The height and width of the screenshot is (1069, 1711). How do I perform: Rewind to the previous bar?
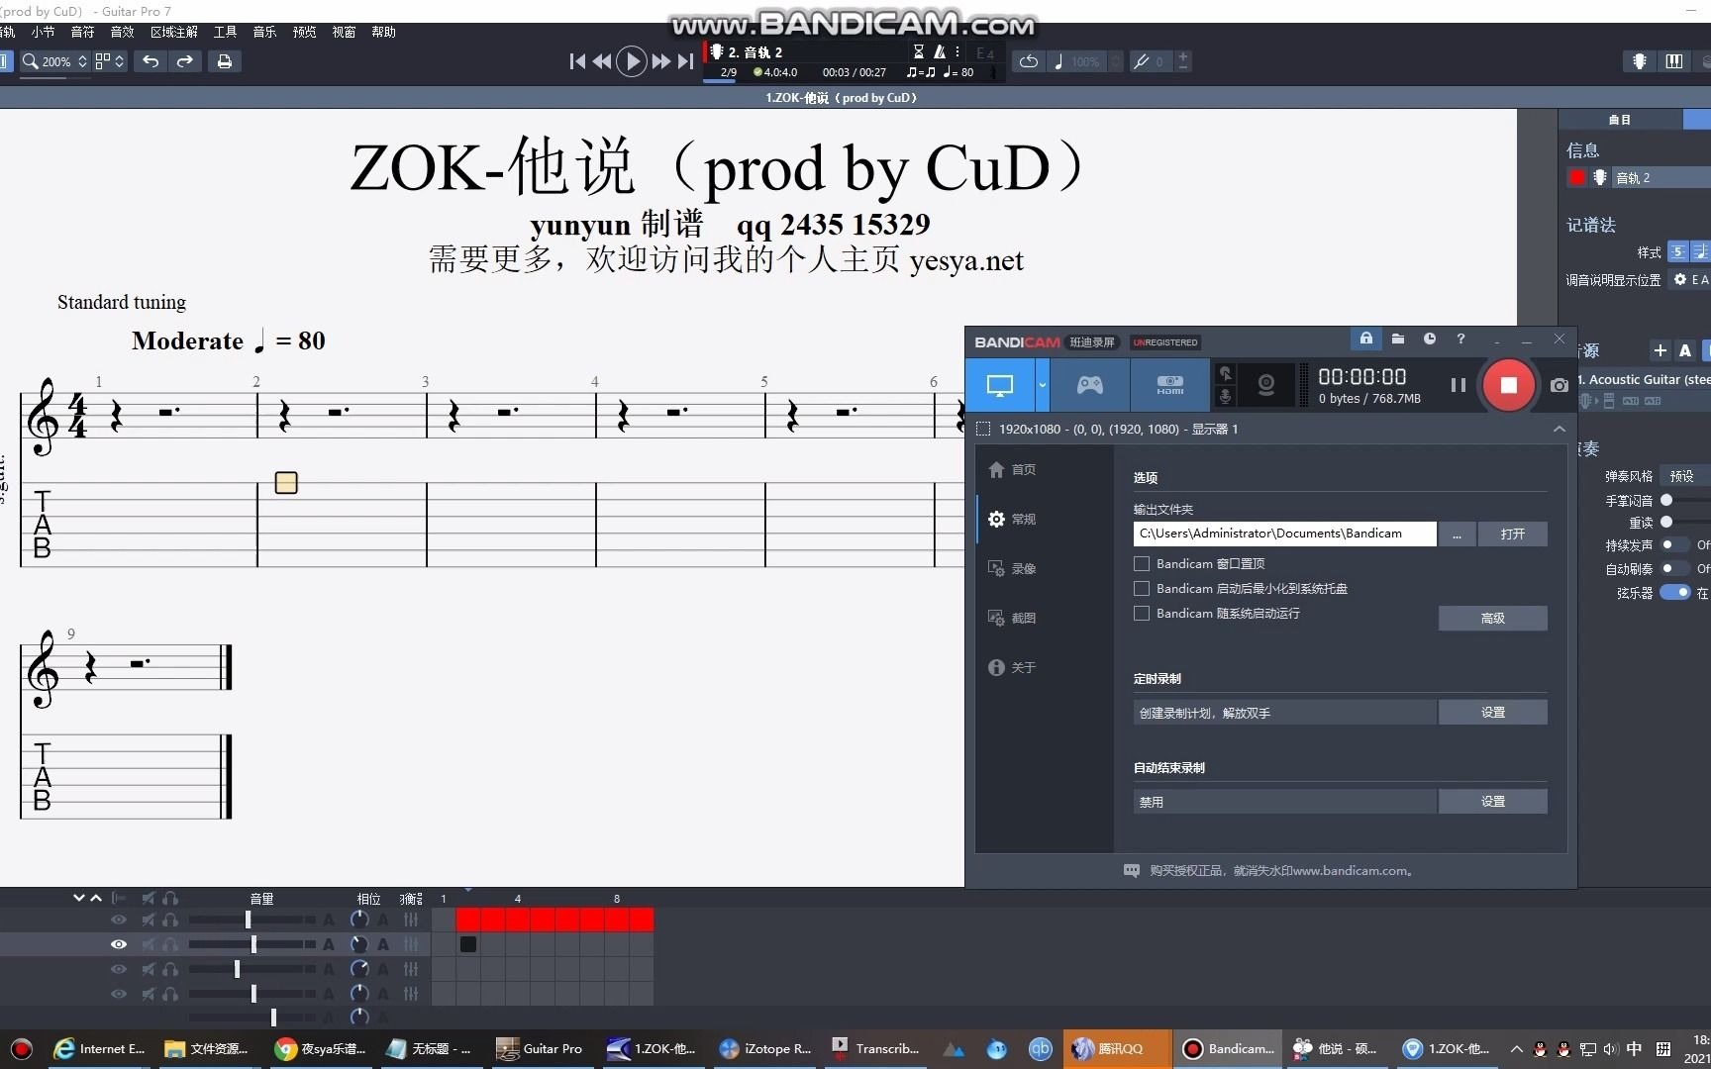(x=601, y=61)
